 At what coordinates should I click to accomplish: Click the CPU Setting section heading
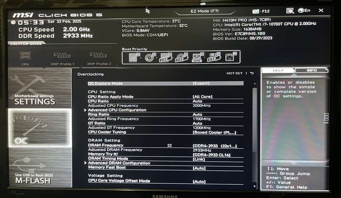(101, 92)
